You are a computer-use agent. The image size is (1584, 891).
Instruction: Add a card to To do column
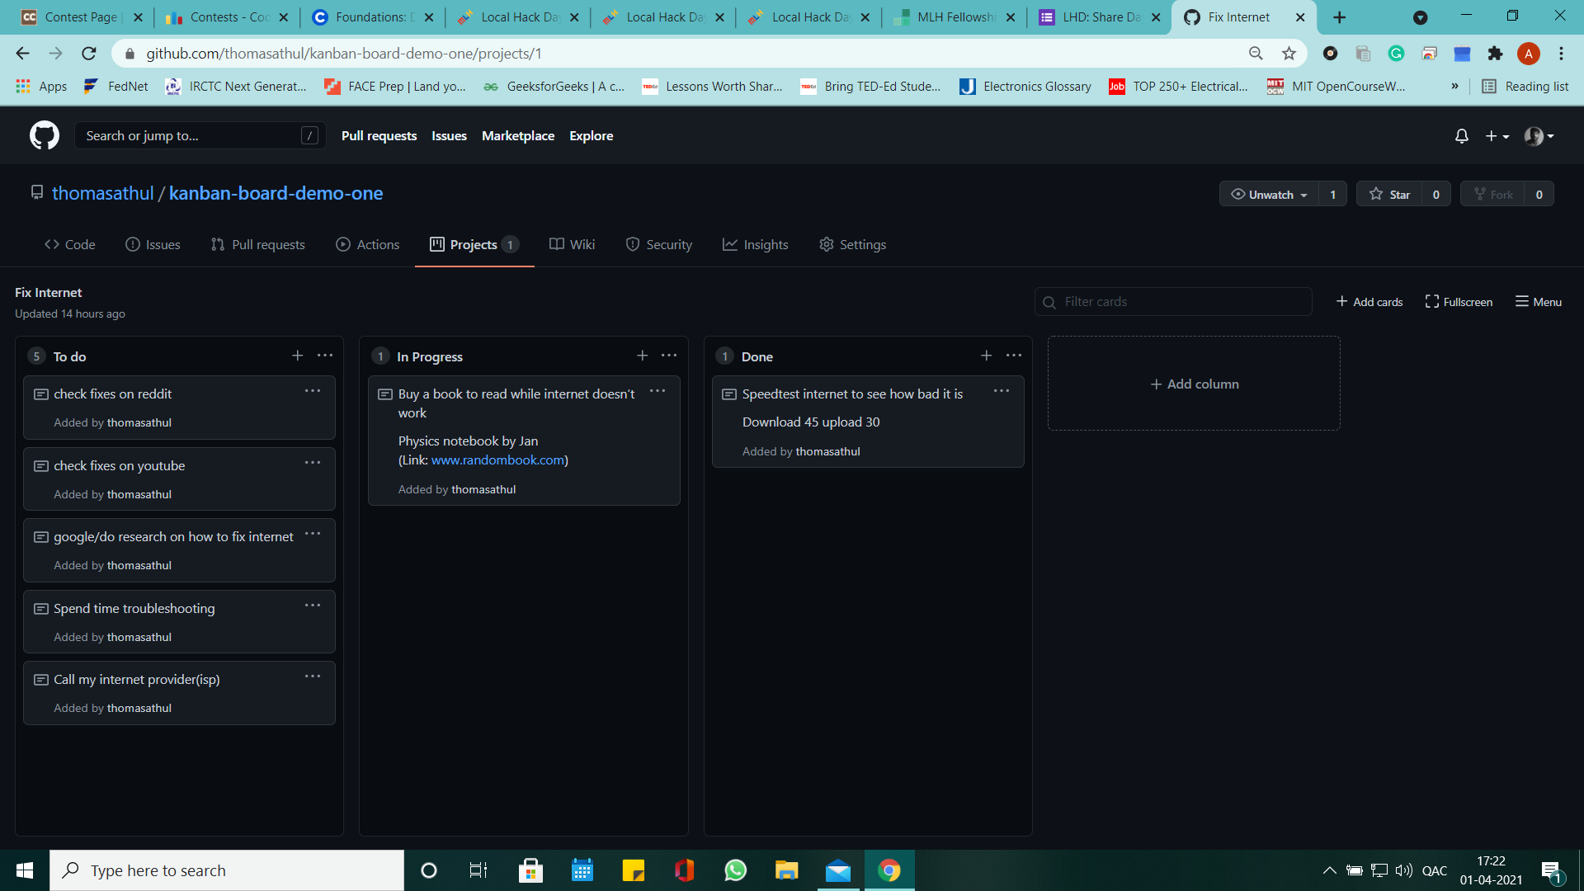tap(297, 356)
